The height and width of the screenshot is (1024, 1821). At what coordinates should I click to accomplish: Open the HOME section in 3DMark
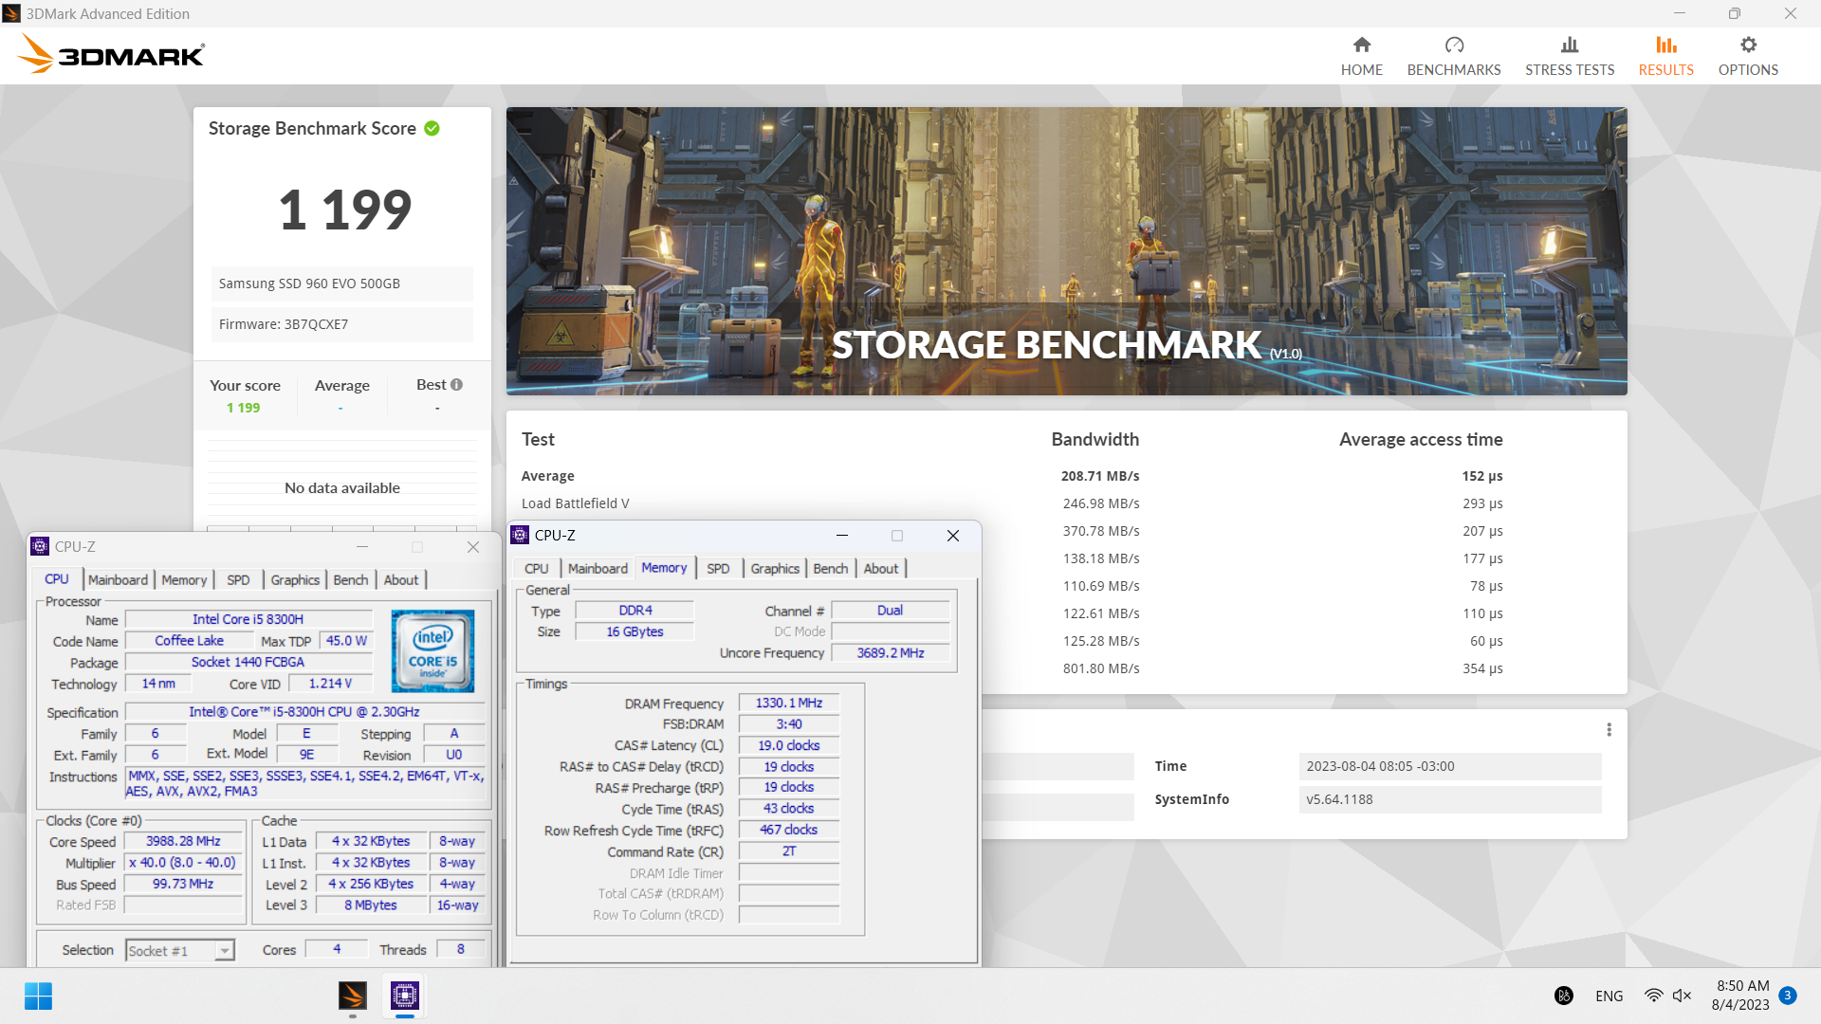[1361, 56]
